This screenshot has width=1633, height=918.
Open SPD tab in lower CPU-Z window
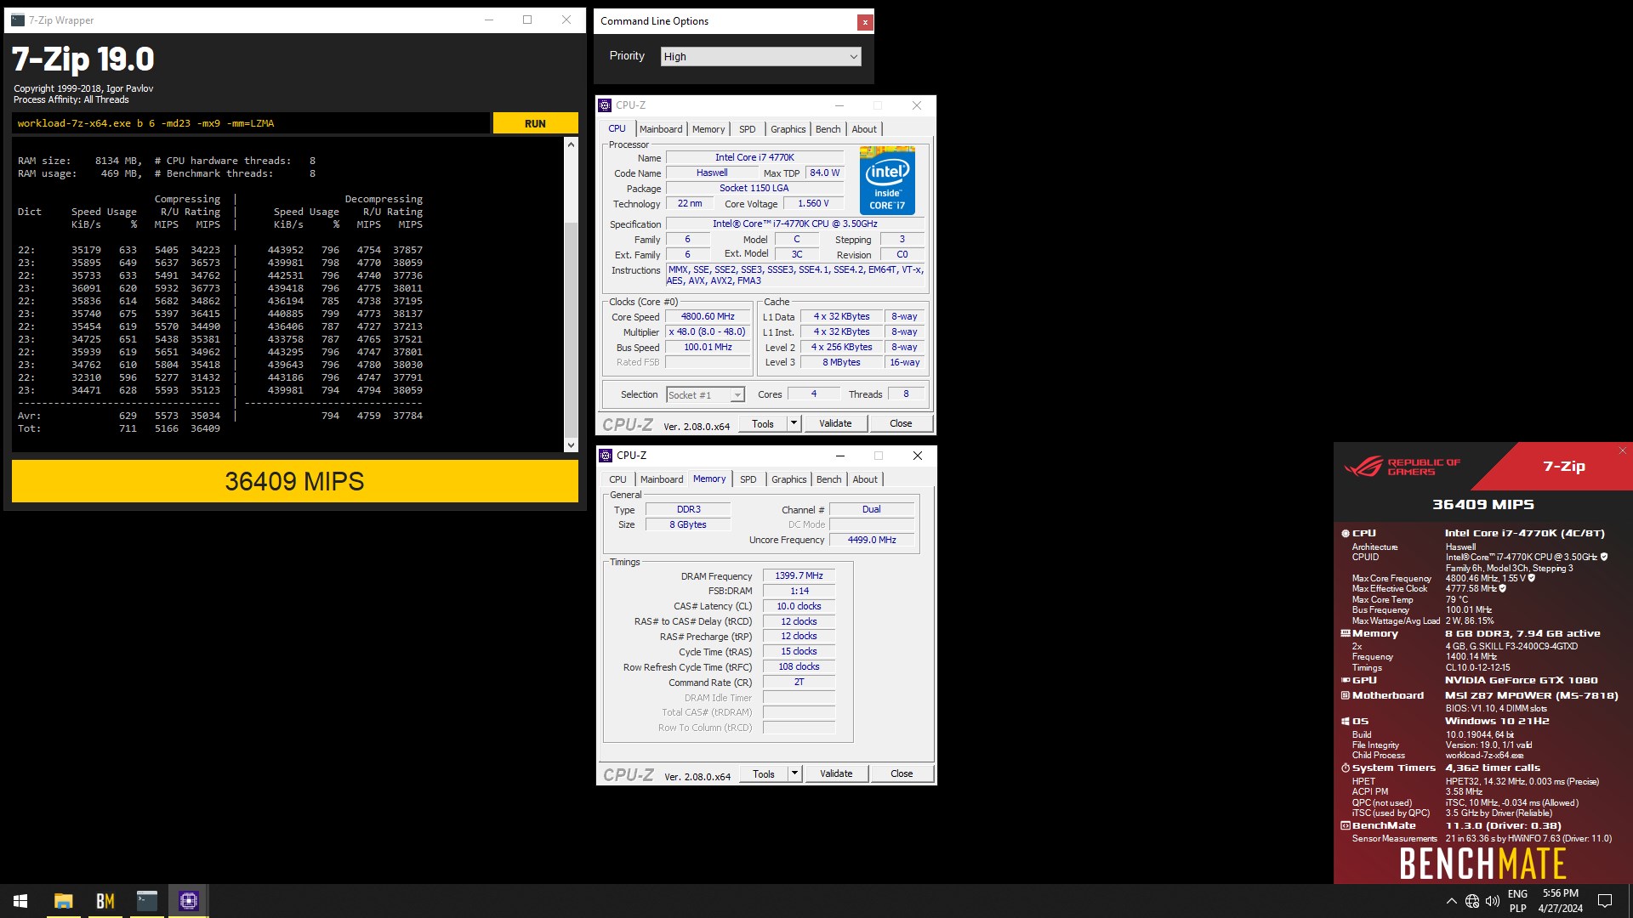748,479
